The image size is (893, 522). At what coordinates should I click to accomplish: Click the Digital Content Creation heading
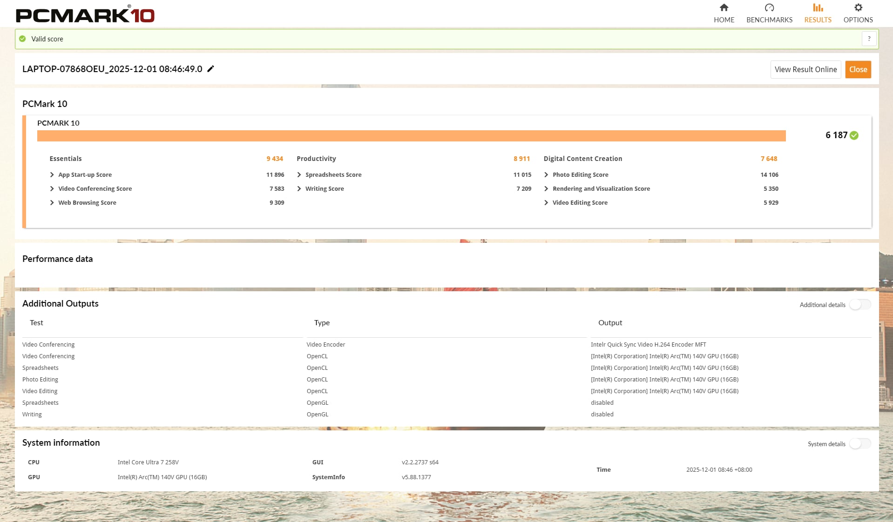(x=583, y=159)
